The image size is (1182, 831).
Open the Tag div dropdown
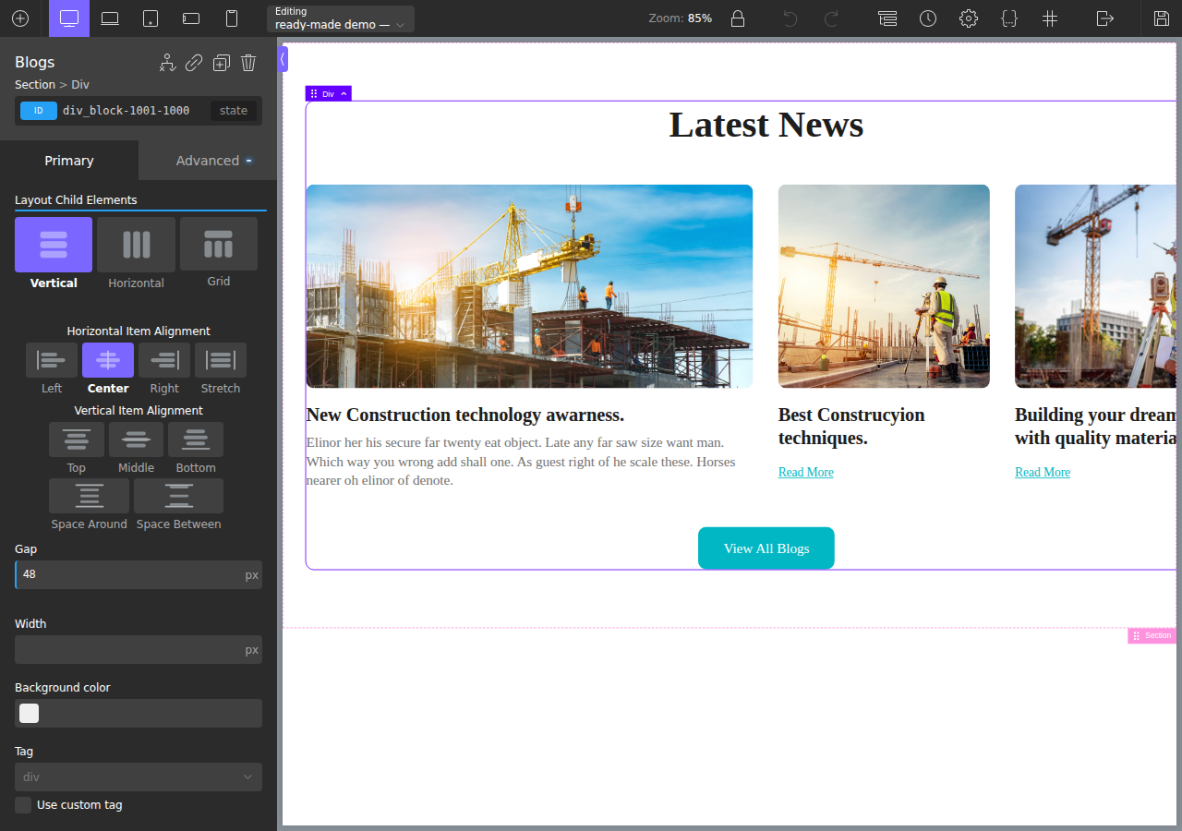139,777
